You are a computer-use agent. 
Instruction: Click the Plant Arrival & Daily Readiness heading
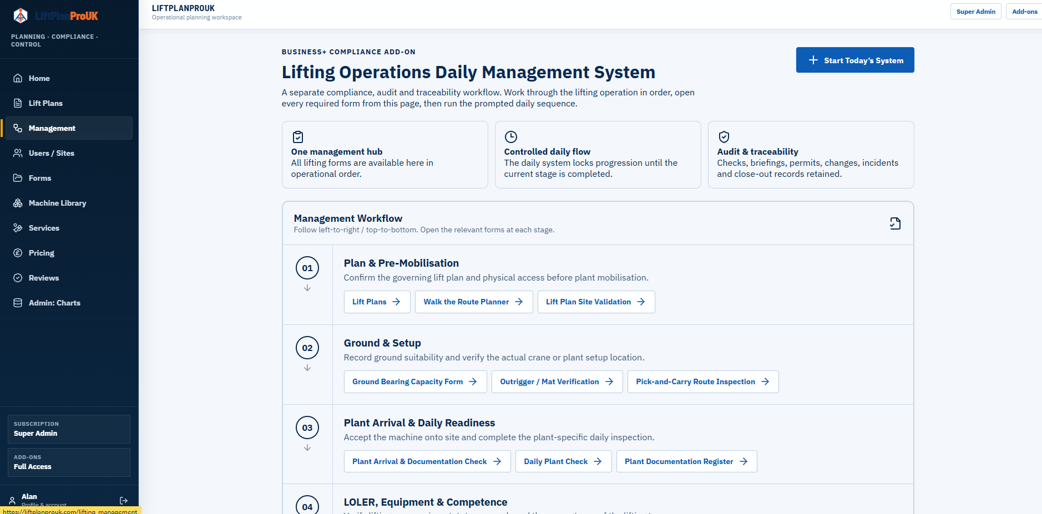pyautogui.click(x=419, y=423)
